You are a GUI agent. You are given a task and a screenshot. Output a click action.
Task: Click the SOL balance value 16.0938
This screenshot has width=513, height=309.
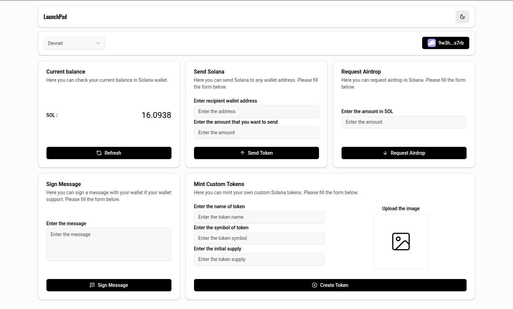[156, 115]
